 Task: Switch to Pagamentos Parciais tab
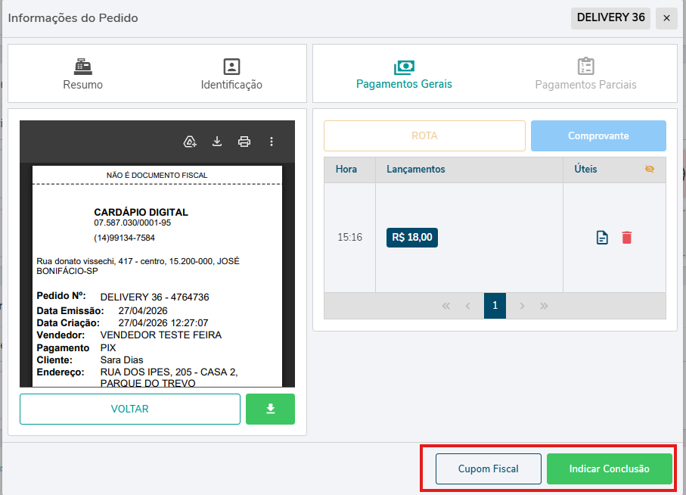pos(585,74)
